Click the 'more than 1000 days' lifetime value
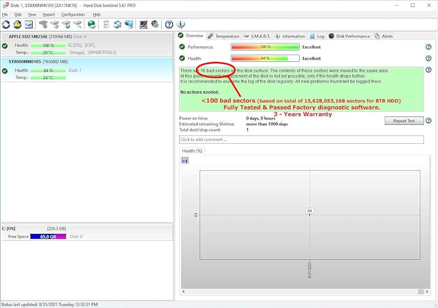This screenshot has width=438, height=308. pyautogui.click(x=267, y=124)
